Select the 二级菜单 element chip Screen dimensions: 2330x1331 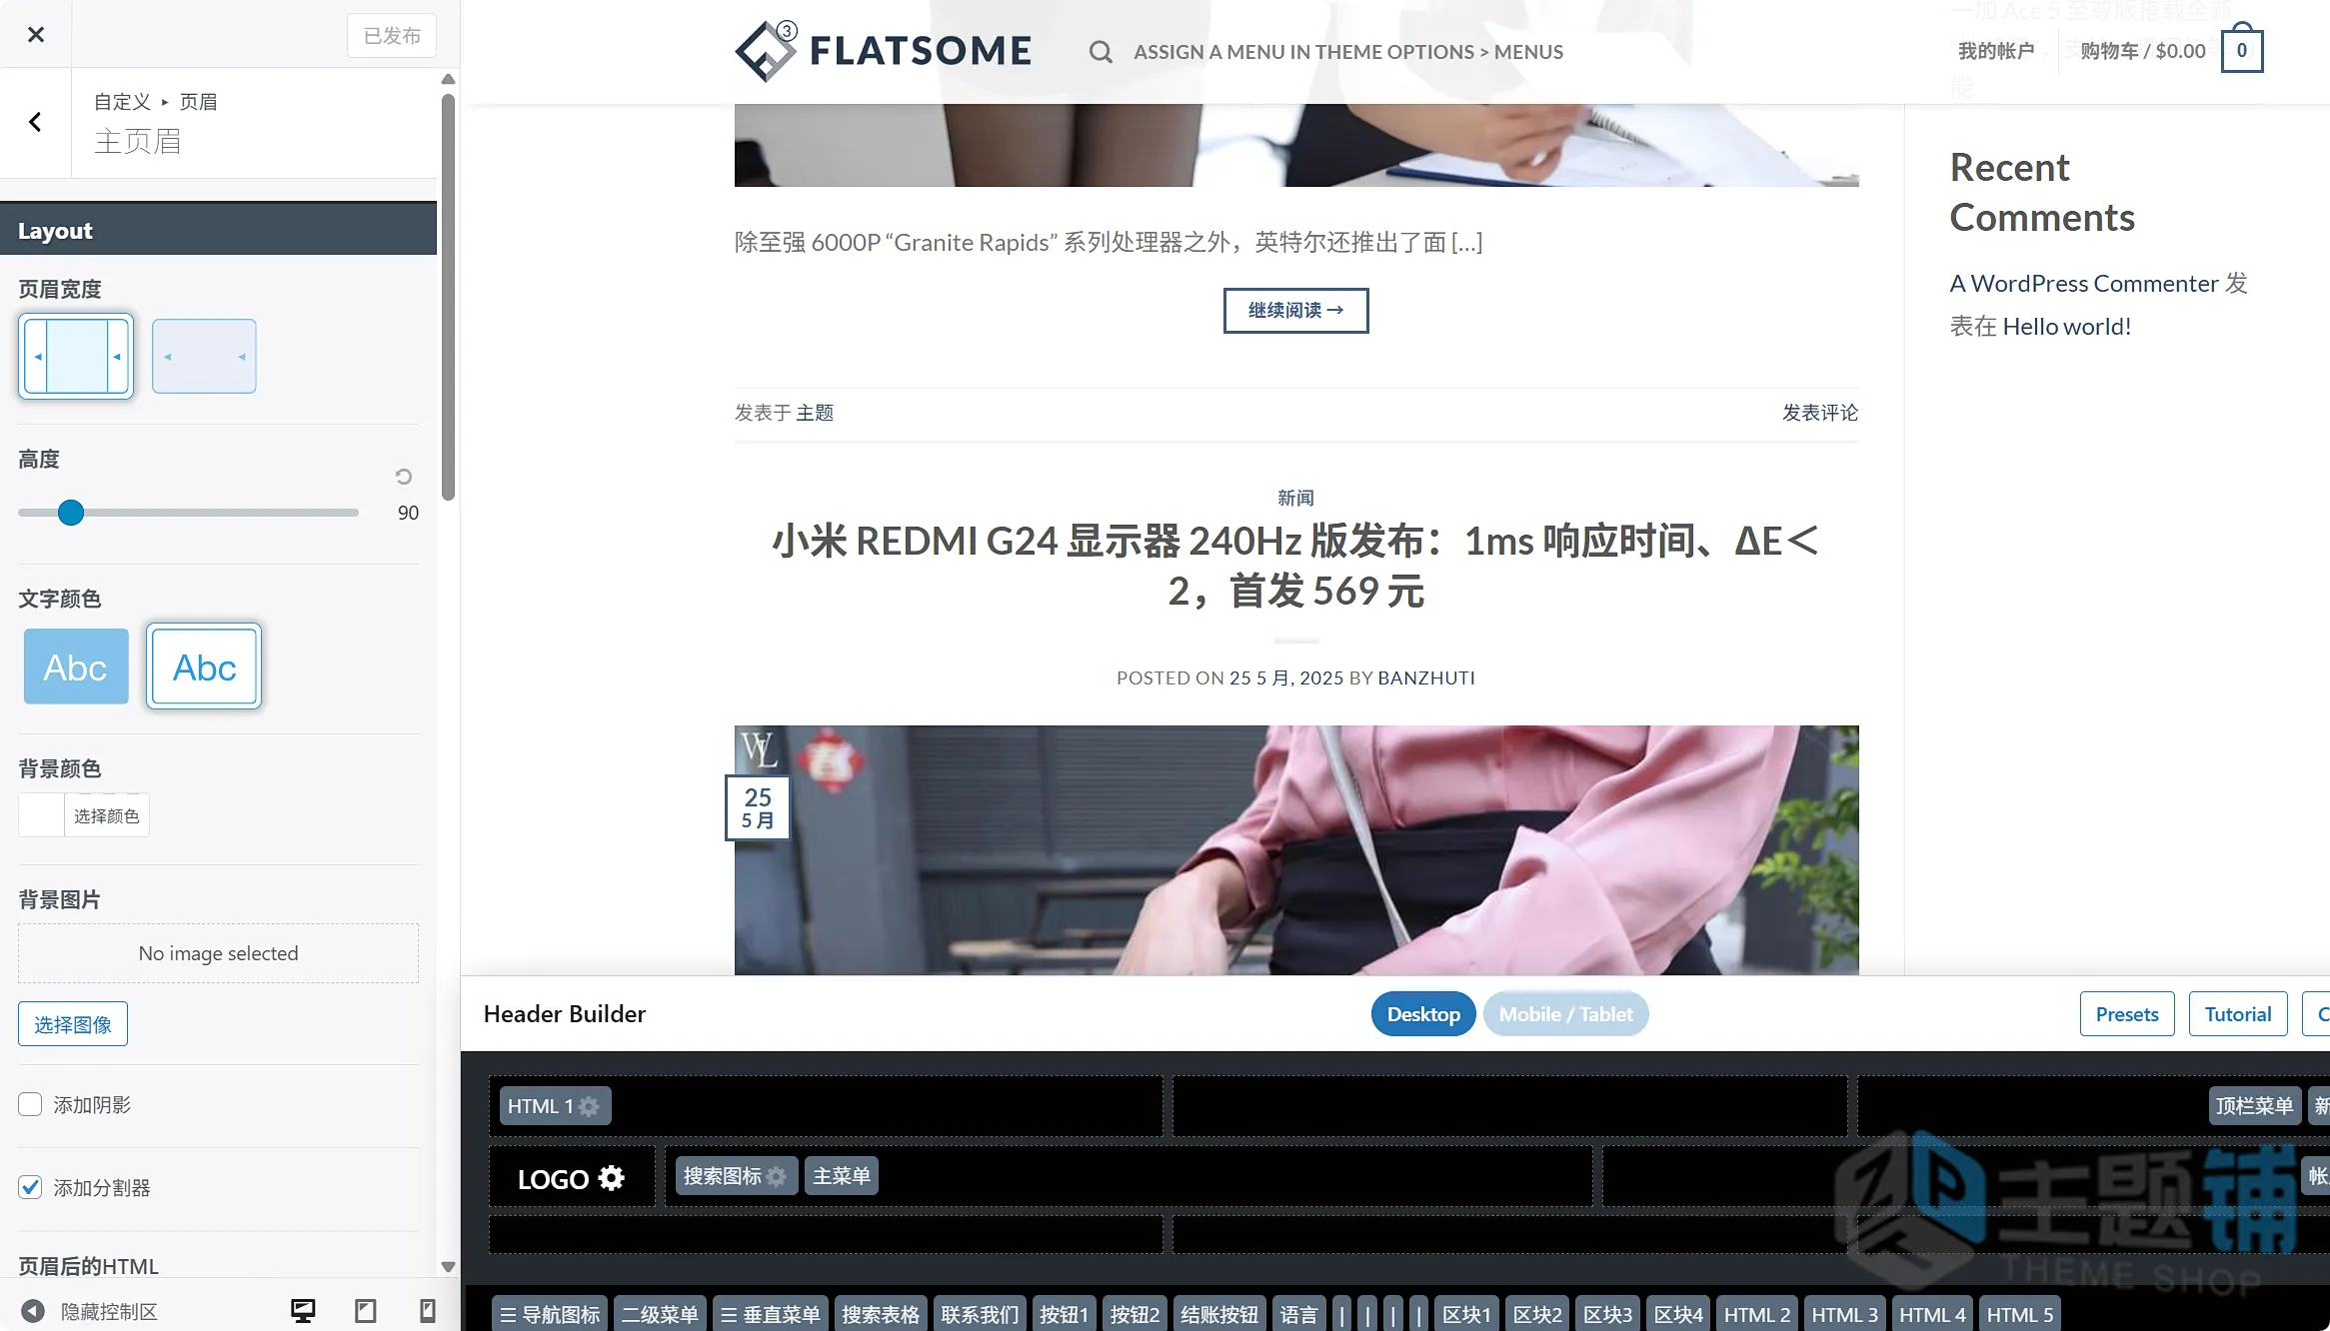660,1314
